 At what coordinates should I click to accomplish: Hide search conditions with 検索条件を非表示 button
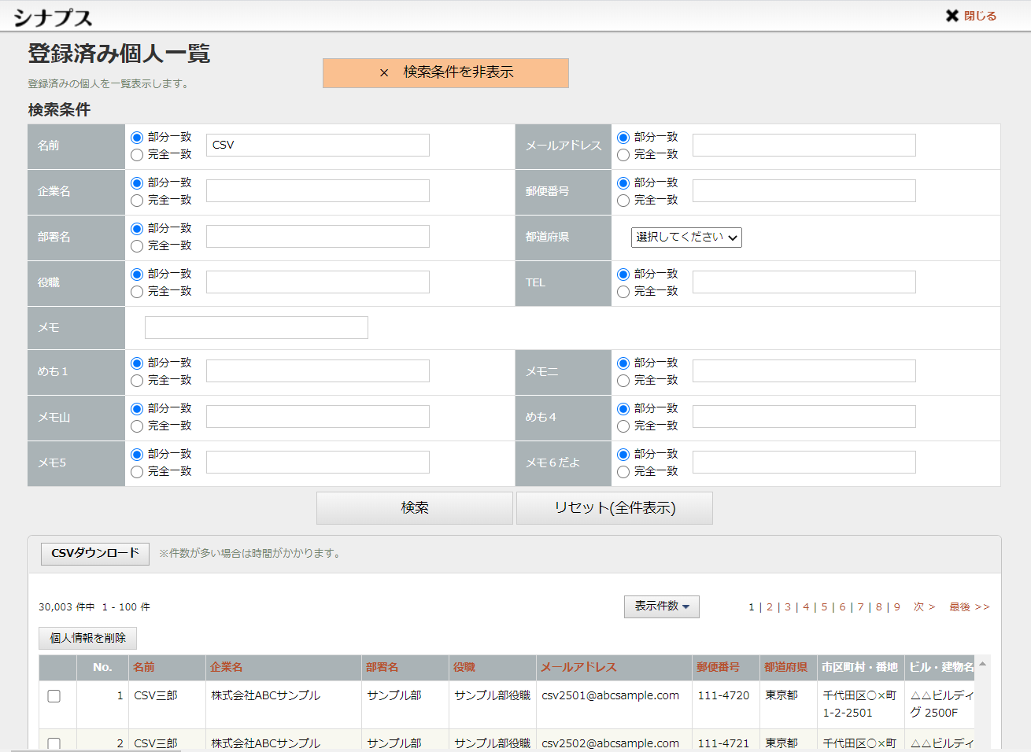pos(445,72)
